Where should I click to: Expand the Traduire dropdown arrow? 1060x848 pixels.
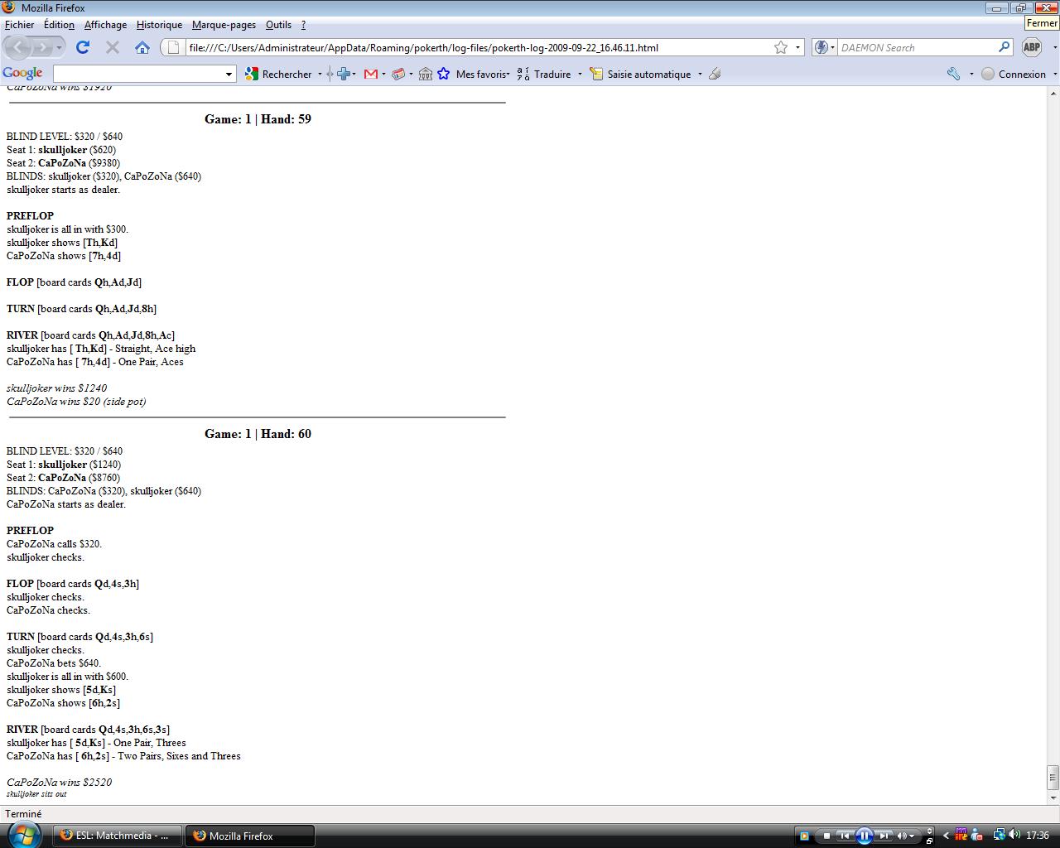pos(580,74)
